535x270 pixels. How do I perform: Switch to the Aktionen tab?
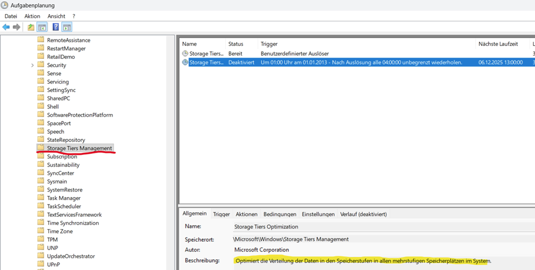[x=247, y=214]
